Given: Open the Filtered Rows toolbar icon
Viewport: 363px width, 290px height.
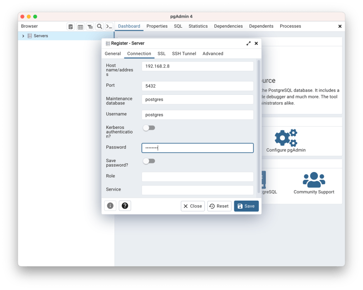Looking at the screenshot, I should point(90,27).
